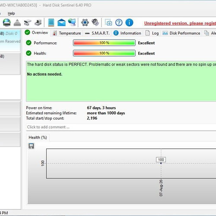Open the S.M.A.R.T. tab
Viewport: 216px width, 216px height.
(x=97, y=33)
